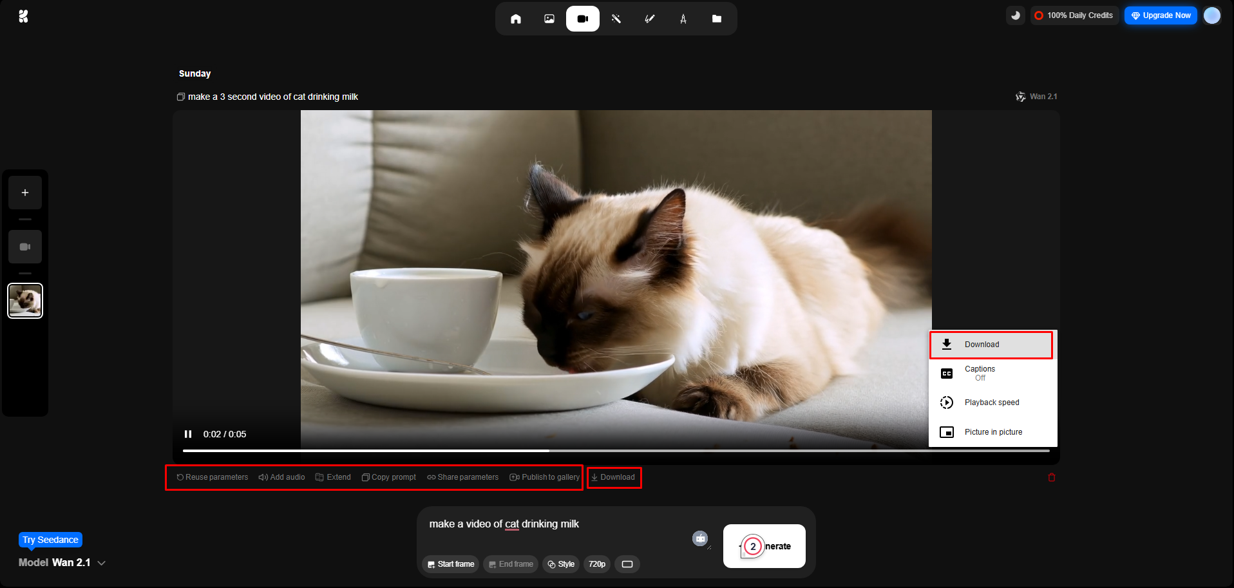The width and height of the screenshot is (1234, 588).
Task: View 100% Daily Credits status
Action: 1074,15
